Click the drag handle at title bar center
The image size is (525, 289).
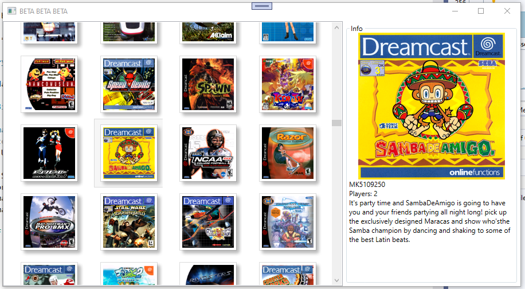(x=262, y=6)
